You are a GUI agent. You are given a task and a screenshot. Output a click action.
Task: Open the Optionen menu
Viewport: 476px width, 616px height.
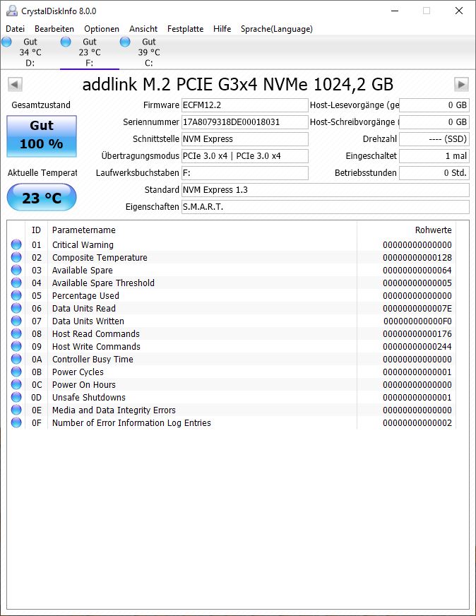click(101, 29)
